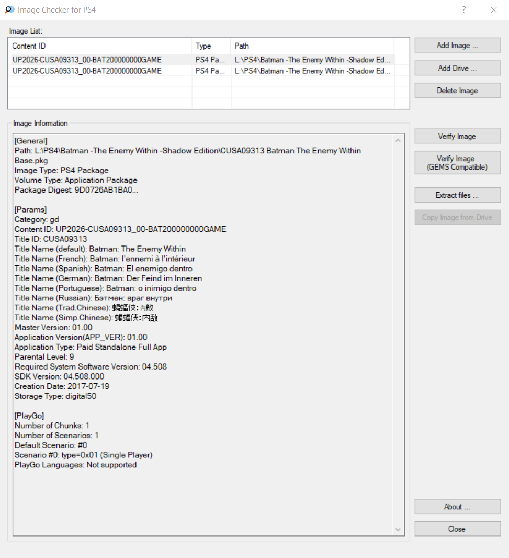Click the PlayGo Languages: Not supported line

tap(75, 465)
